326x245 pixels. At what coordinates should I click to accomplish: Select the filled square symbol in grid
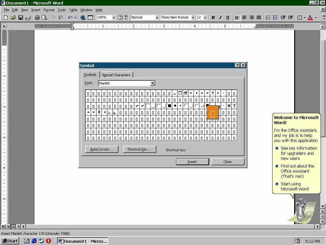click(x=169, y=106)
